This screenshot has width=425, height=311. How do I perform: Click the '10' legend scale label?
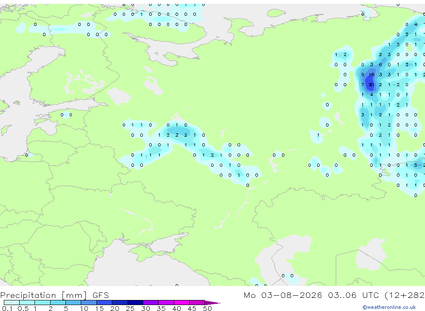click(84, 308)
